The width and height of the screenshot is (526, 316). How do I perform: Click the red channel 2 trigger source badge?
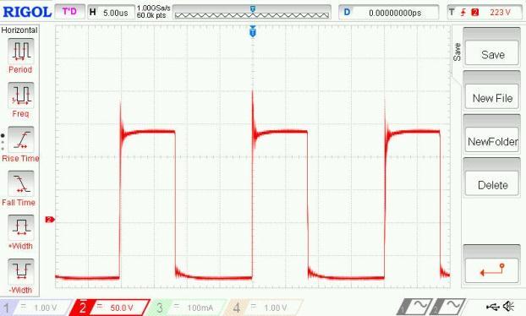(x=474, y=13)
